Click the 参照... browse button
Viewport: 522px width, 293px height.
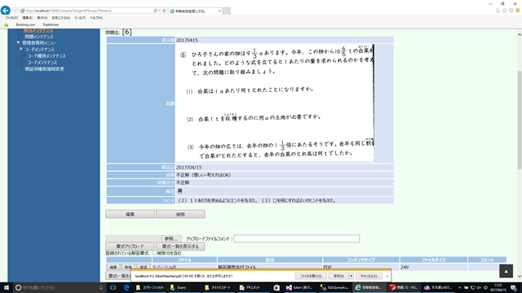pos(171,238)
